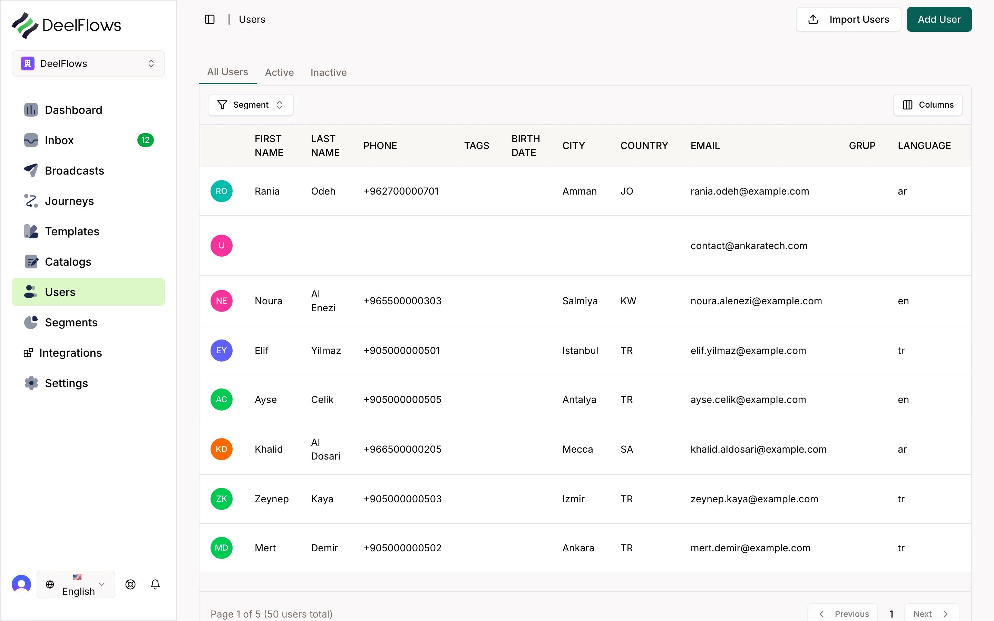994x621 pixels.
Task: Click the RO avatar for Rania
Action: pyautogui.click(x=221, y=191)
